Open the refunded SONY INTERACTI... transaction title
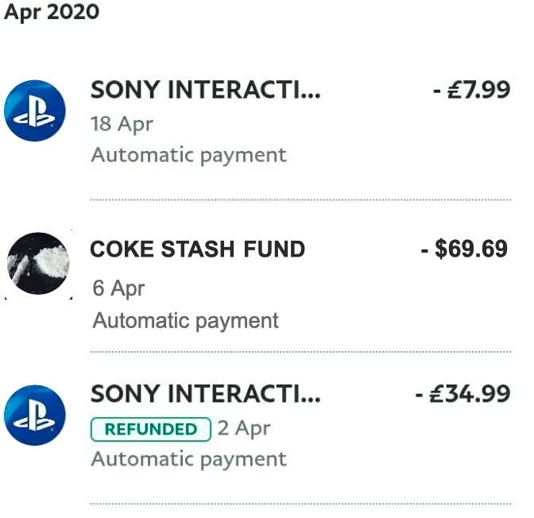 pyautogui.click(x=206, y=394)
